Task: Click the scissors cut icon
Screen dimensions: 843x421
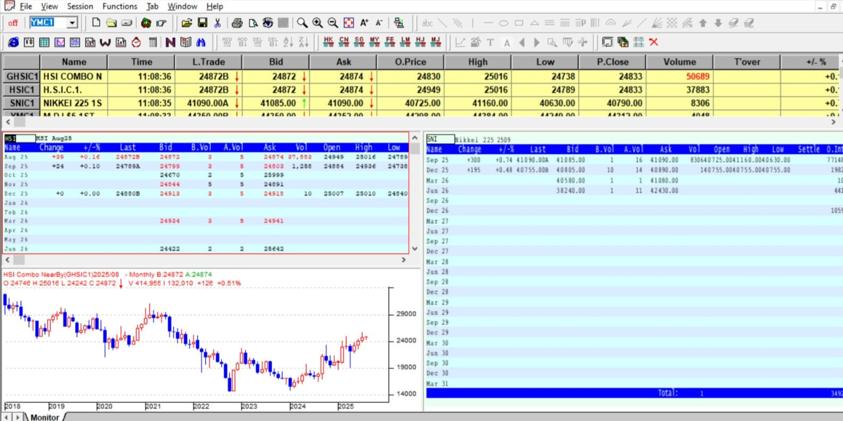Action: click(x=218, y=23)
